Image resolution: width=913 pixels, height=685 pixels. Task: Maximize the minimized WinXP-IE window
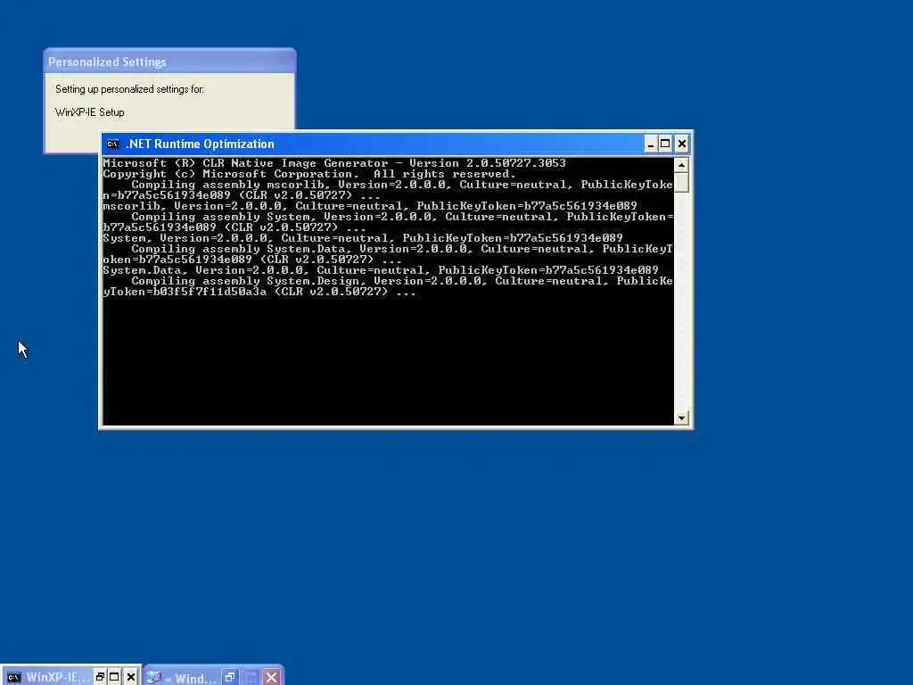tap(115, 677)
